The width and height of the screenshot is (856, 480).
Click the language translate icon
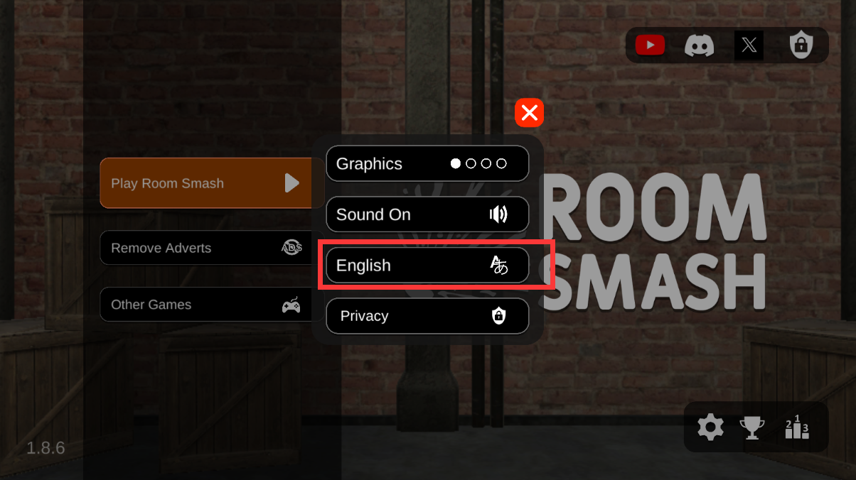click(499, 266)
